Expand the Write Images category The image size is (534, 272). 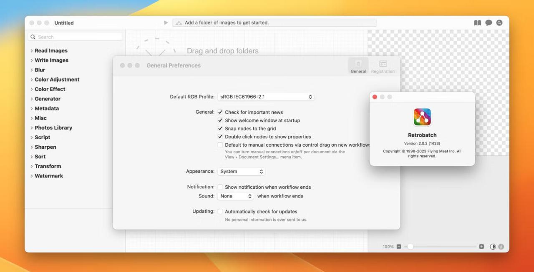(x=32, y=60)
